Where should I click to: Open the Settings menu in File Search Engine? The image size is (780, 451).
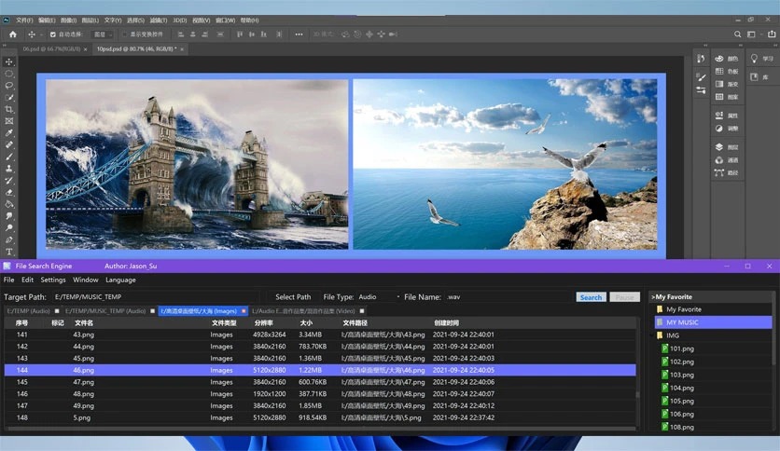click(53, 280)
